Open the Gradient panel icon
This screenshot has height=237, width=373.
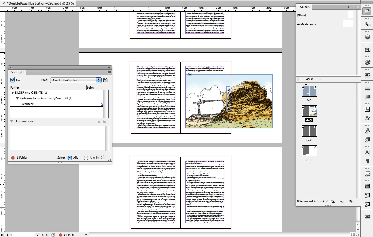pyautogui.click(x=367, y=96)
